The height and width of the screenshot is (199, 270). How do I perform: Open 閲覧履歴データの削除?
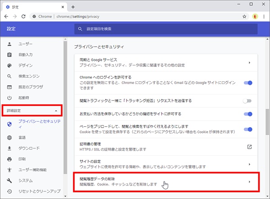[x=166, y=182]
